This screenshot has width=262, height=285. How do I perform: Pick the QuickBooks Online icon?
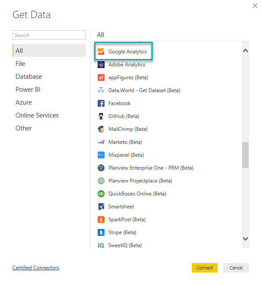101,194
